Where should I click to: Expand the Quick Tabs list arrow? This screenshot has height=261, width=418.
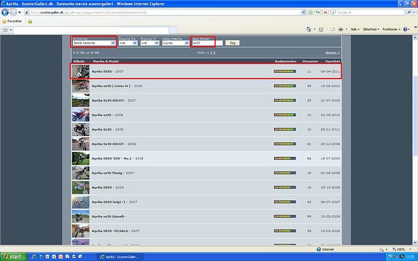11,30
